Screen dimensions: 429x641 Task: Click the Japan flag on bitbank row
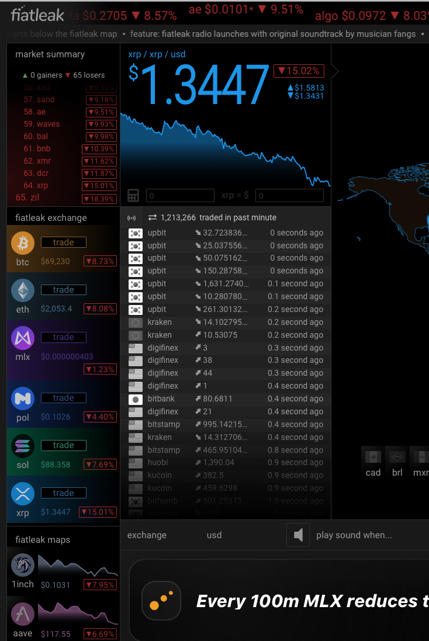(x=136, y=399)
